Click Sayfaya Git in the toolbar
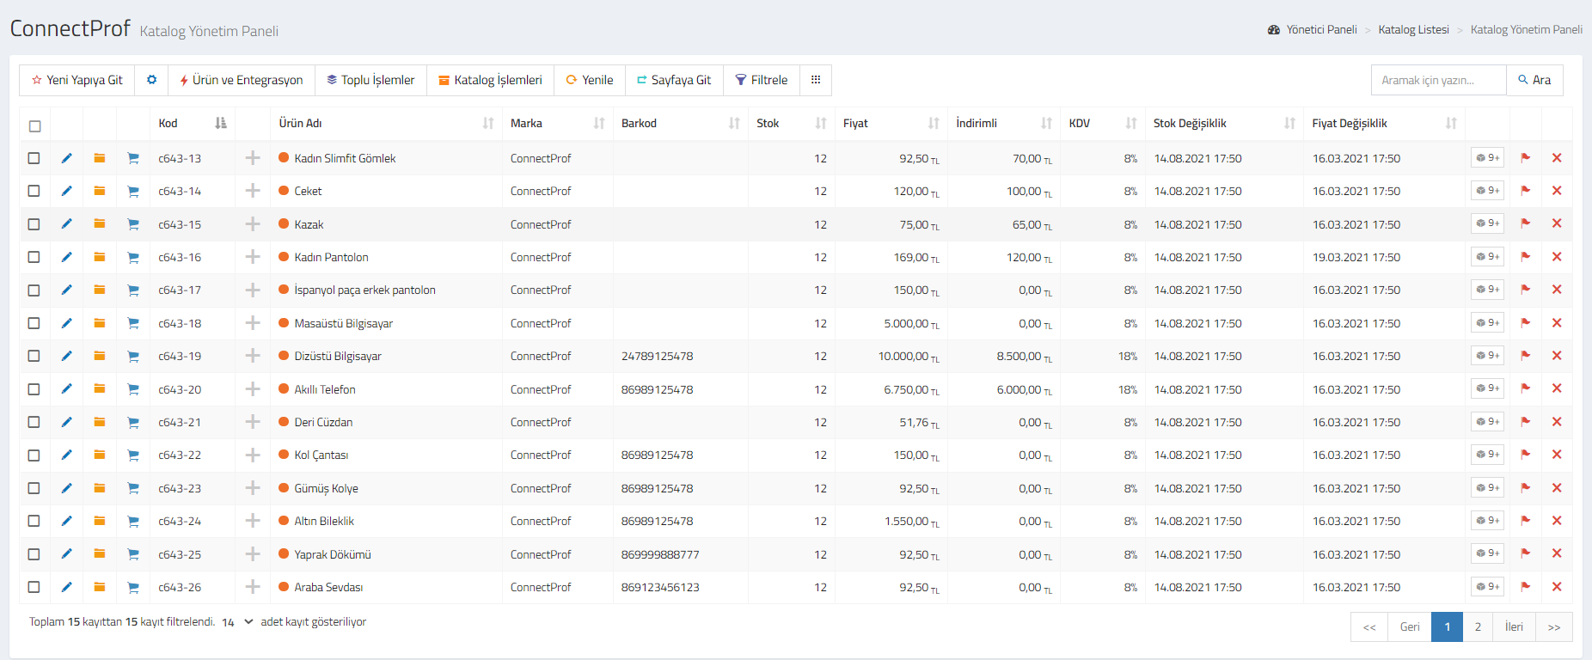1592x660 pixels. [674, 80]
